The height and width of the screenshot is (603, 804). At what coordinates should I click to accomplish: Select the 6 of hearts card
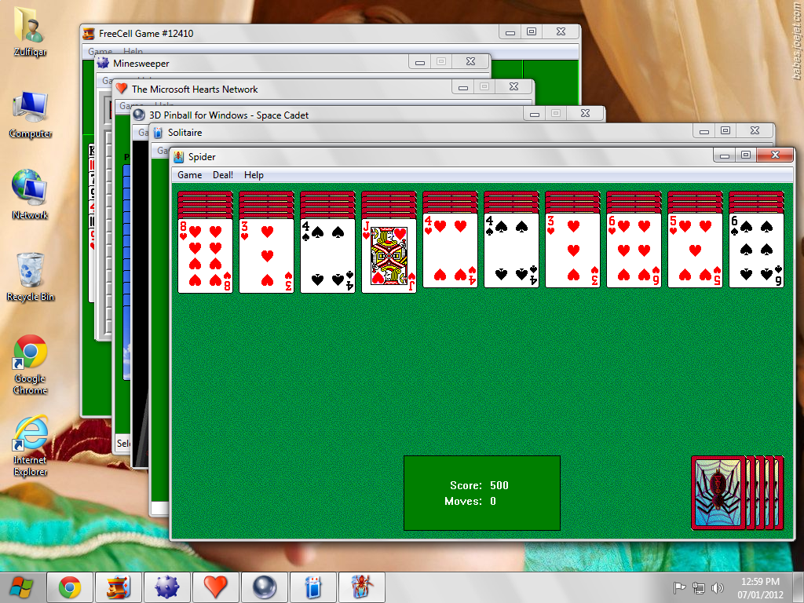click(634, 250)
